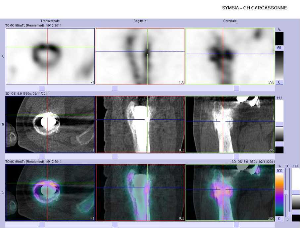Select the row A sagittal SPECT image
The width and height of the screenshot is (300, 228).
[140, 56]
